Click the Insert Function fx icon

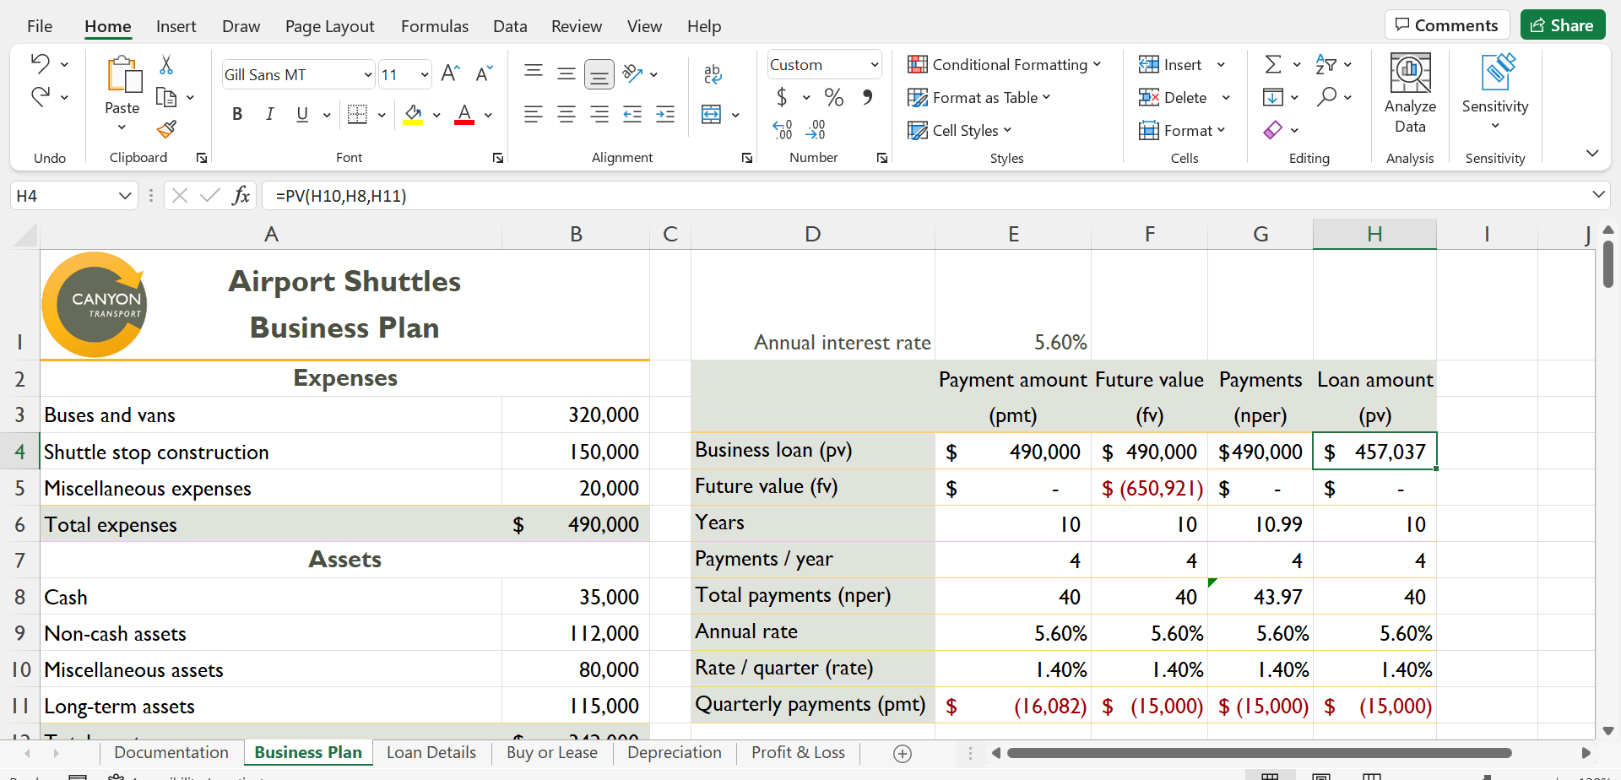[241, 196]
